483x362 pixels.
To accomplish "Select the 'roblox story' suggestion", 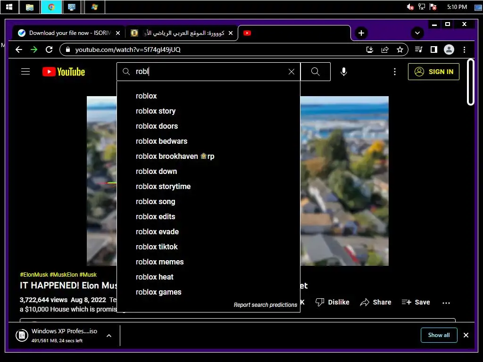I will [x=208, y=111].
